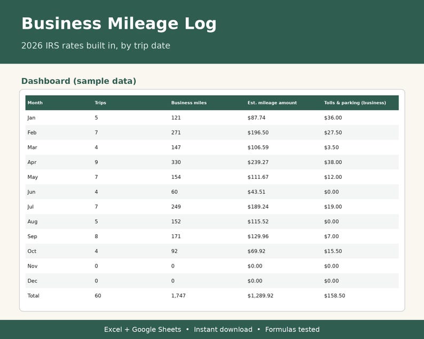Select the 'Oct' month cell
The width and height of the screenshot is (424, 339).
[32, 251]
